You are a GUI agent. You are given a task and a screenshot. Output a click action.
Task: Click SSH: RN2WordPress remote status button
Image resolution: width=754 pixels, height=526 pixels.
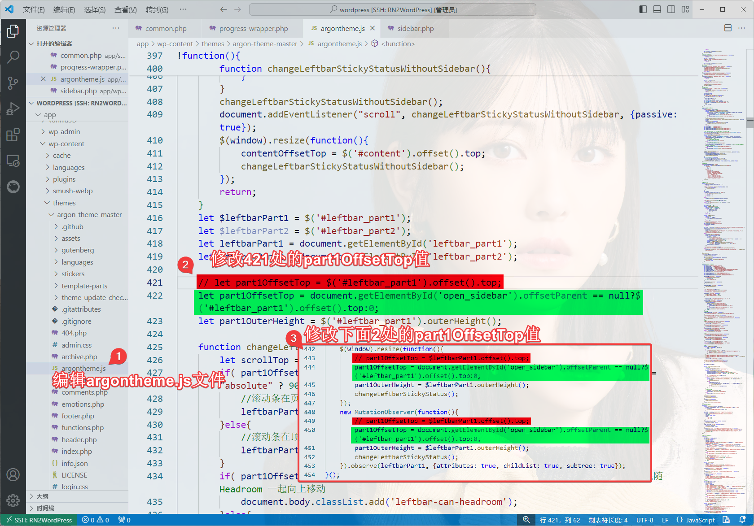pos(39,520)
